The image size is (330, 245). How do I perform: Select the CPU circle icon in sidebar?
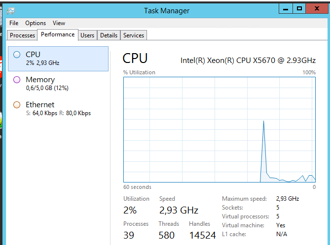[x=17, y=55]
